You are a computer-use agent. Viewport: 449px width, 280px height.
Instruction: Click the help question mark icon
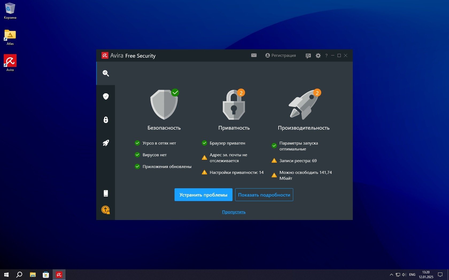(326, 55)
